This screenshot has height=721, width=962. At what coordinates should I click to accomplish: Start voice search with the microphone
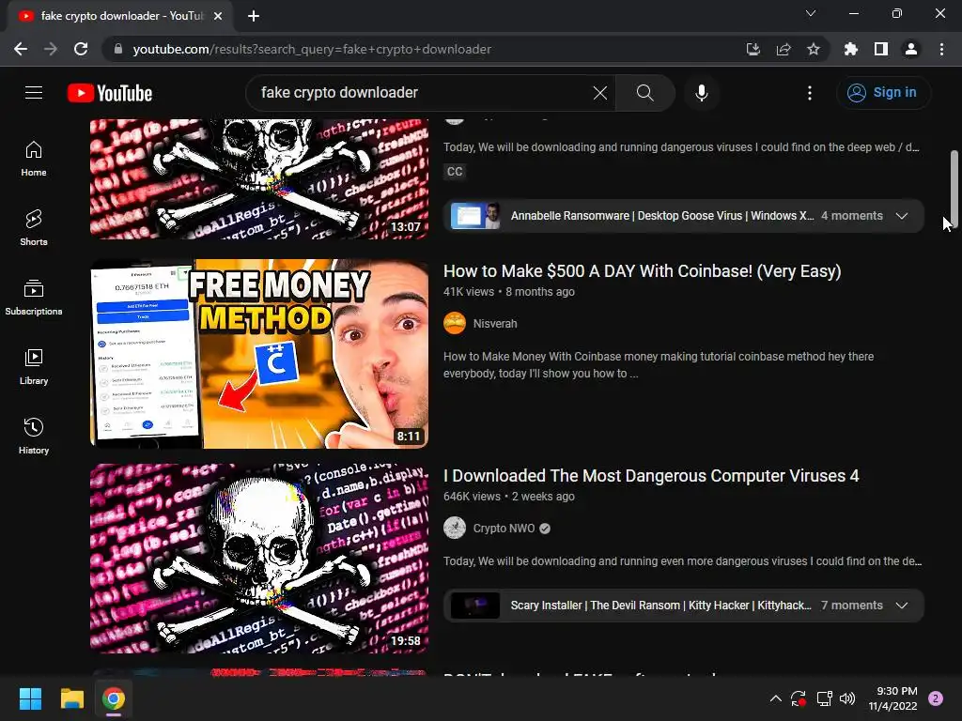701,93
